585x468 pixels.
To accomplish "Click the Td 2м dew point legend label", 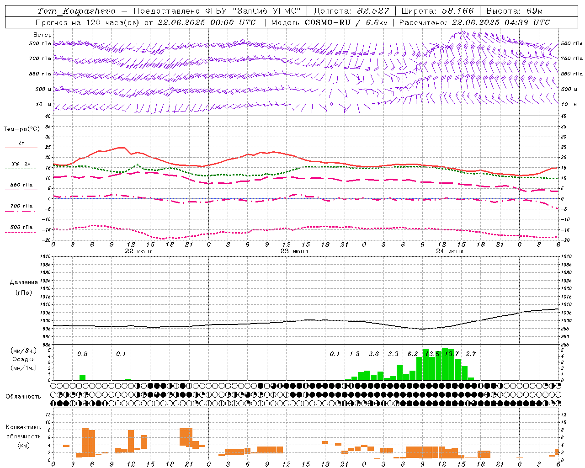I will point(21,164).
